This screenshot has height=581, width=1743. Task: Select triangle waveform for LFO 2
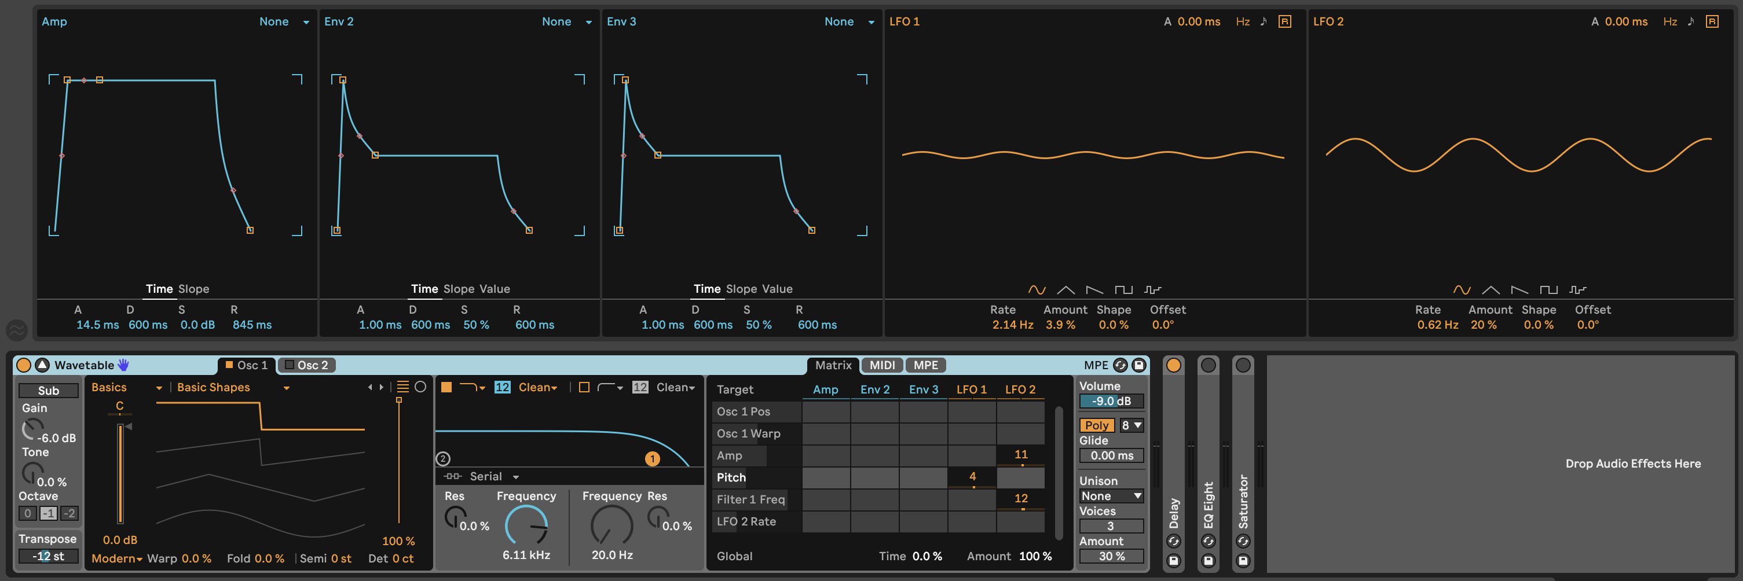coord(1491,289)
